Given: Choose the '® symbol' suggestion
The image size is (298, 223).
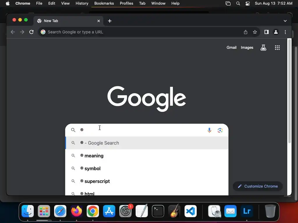Looking at the screenshot, I should tap(147, 168).
